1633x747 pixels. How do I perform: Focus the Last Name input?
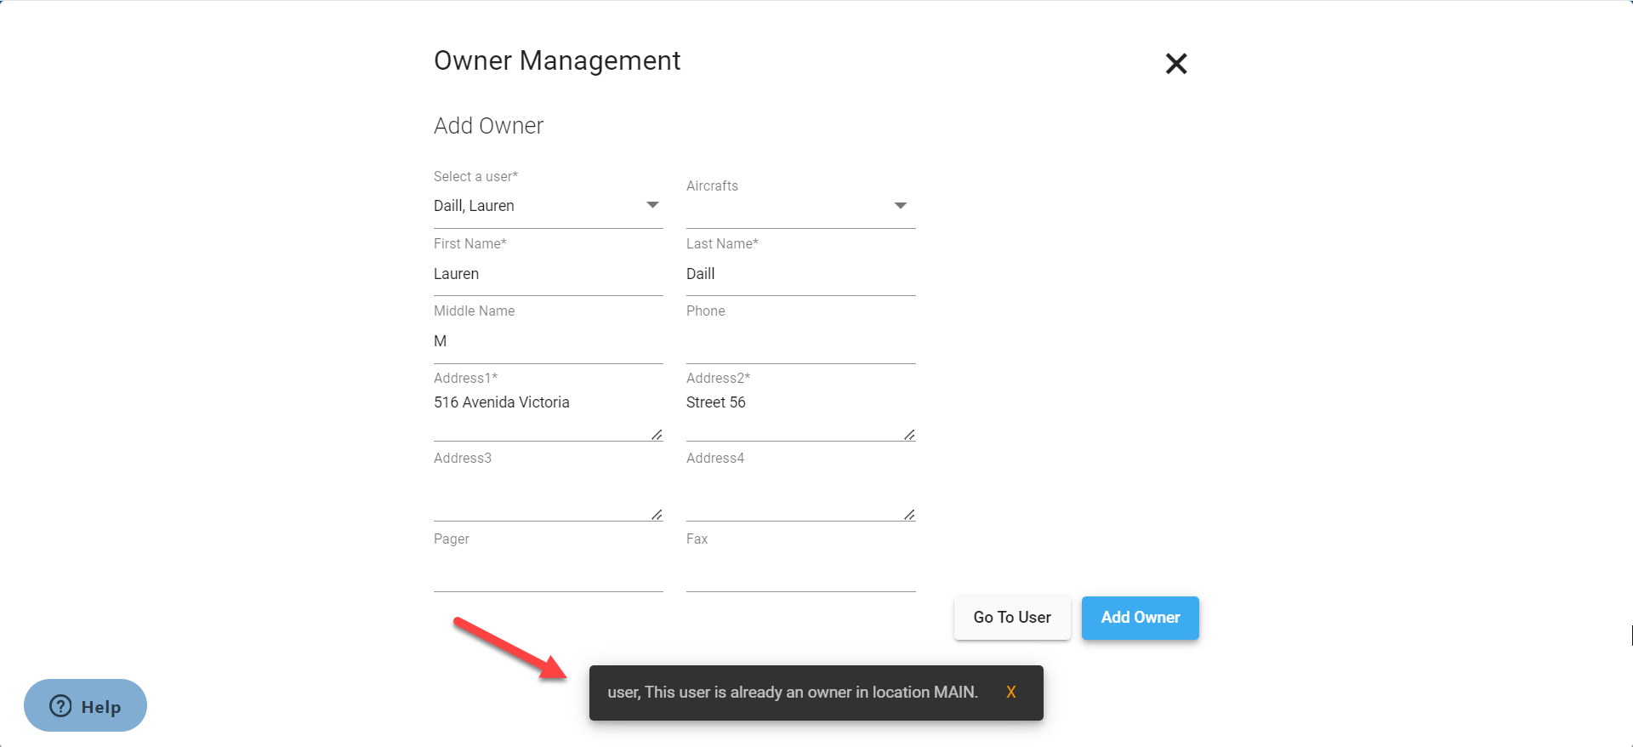coord(799,274)
